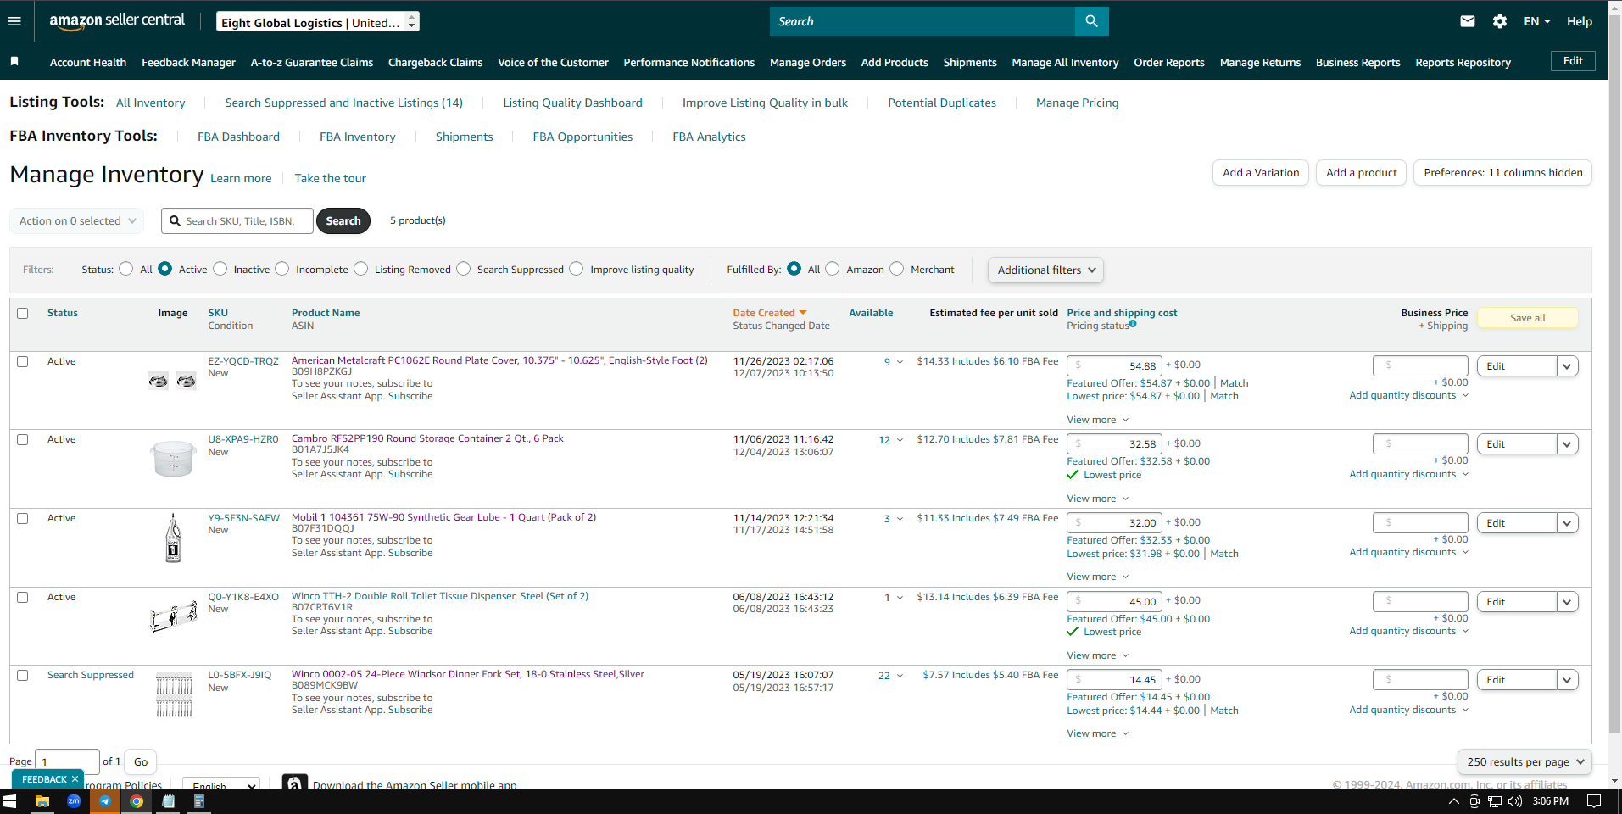Open the Additional filters dropdown
The image size is (1622, 814).
pos(1045,270)
